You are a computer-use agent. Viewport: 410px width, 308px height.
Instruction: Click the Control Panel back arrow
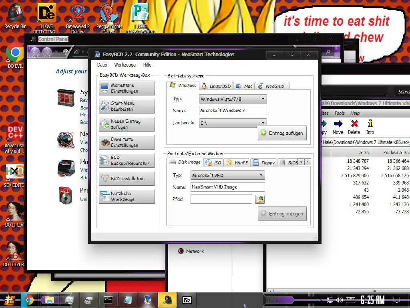(x=35, y=52)
